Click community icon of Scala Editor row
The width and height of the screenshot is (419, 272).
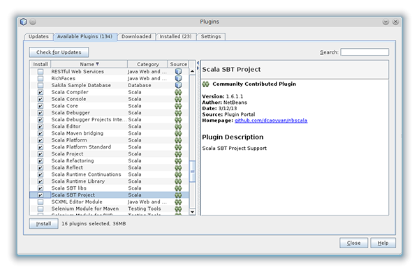pyautogui.click(x=178, y=126)
